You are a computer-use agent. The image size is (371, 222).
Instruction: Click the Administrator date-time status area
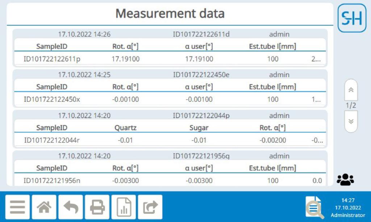pos(349,206)
